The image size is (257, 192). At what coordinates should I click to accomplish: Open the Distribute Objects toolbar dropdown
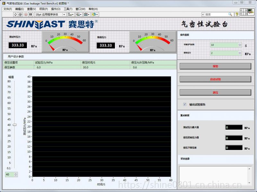click(x=79, y=14)
